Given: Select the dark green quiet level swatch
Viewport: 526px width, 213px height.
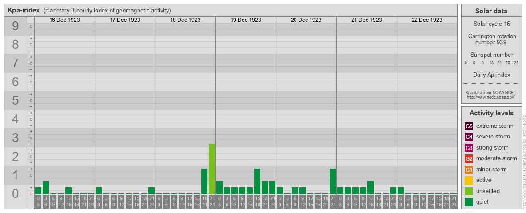Looking at the screenshot, I should pyautogui.click(x=469, y=202).
